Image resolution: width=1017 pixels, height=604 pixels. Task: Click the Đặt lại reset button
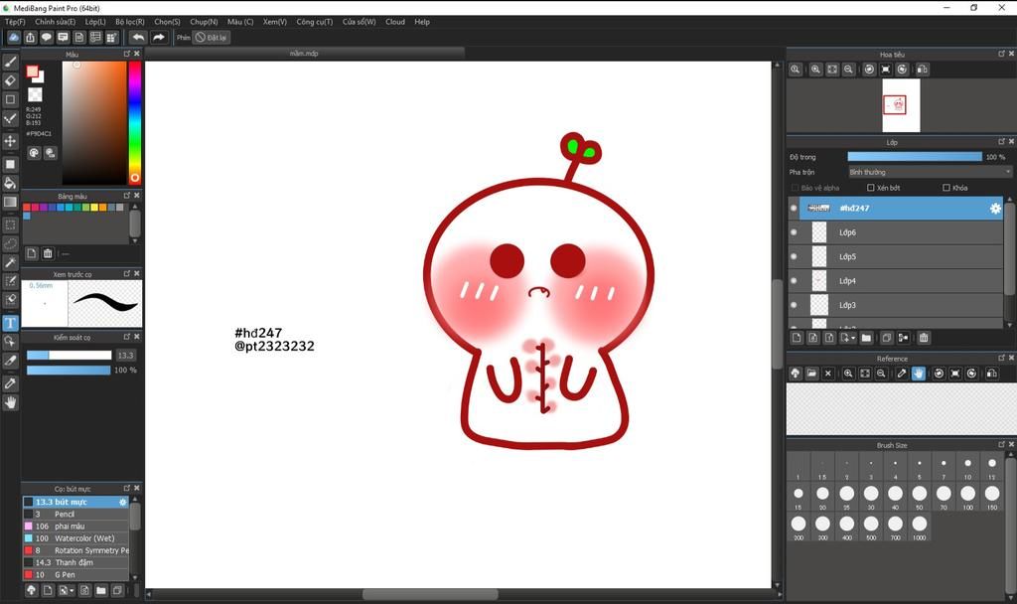pyautogui.click(x=212, y=38)
